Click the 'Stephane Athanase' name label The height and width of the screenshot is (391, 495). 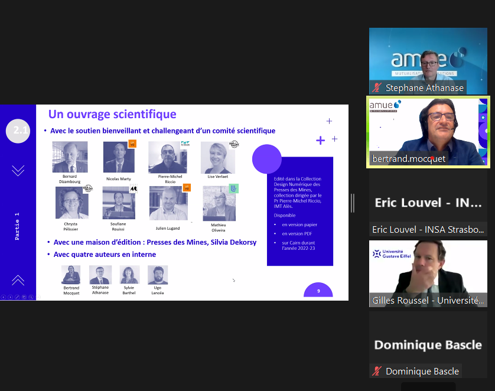tap(425, 88)
